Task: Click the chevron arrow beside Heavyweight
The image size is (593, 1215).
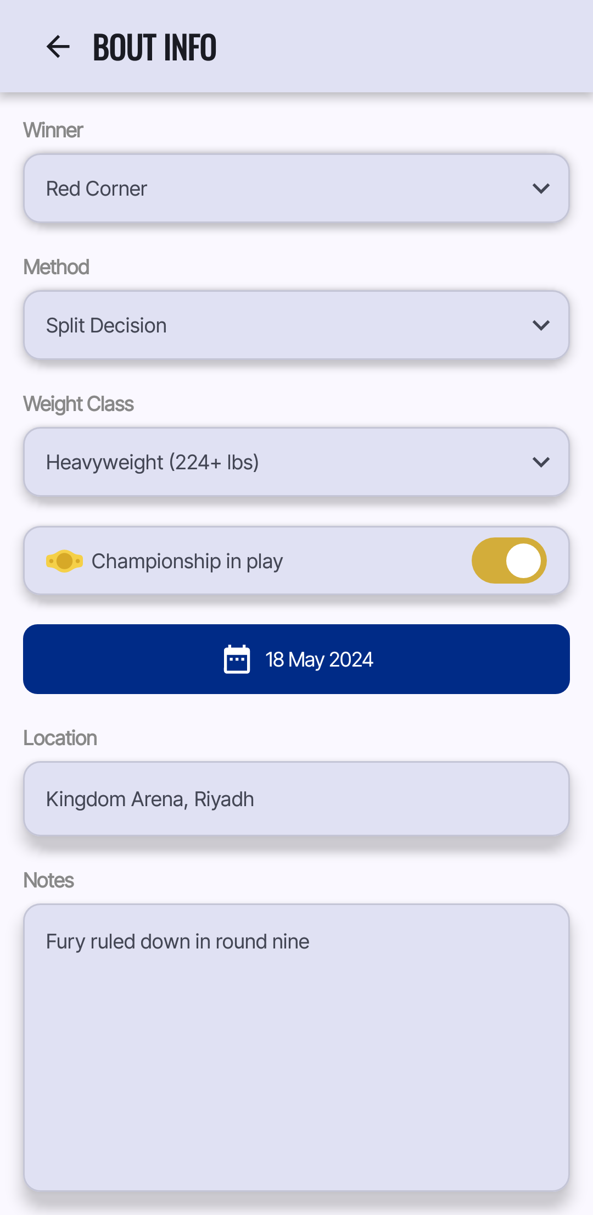Action: click(x=541, y=462)
